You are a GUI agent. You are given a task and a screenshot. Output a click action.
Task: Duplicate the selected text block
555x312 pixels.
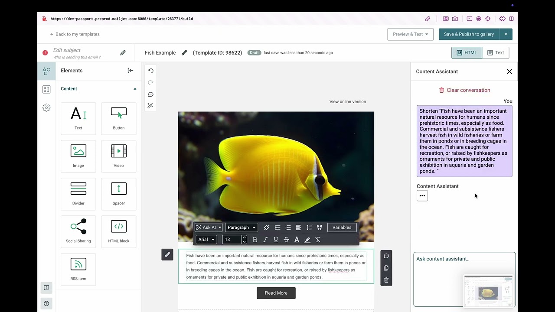tap(386, 268)
